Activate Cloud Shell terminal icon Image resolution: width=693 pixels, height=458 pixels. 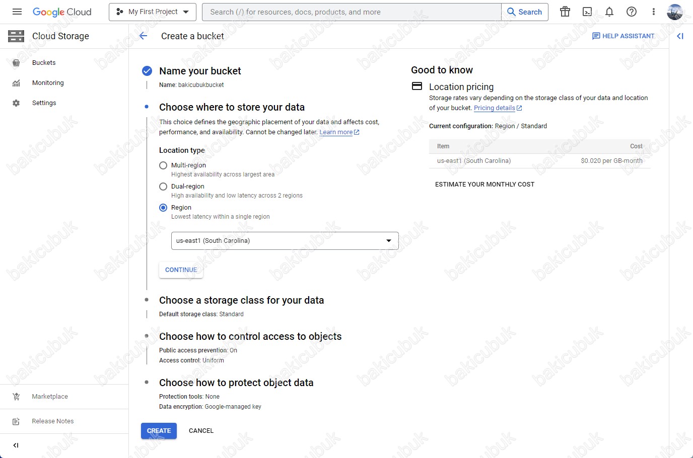[x=587, y=12]
